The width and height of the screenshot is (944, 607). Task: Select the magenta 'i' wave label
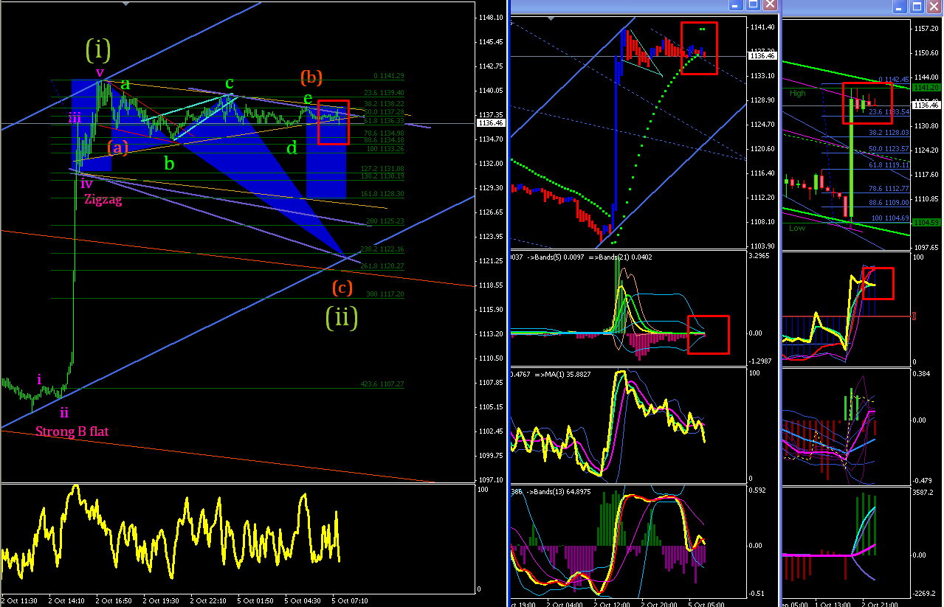pos(39,380)
